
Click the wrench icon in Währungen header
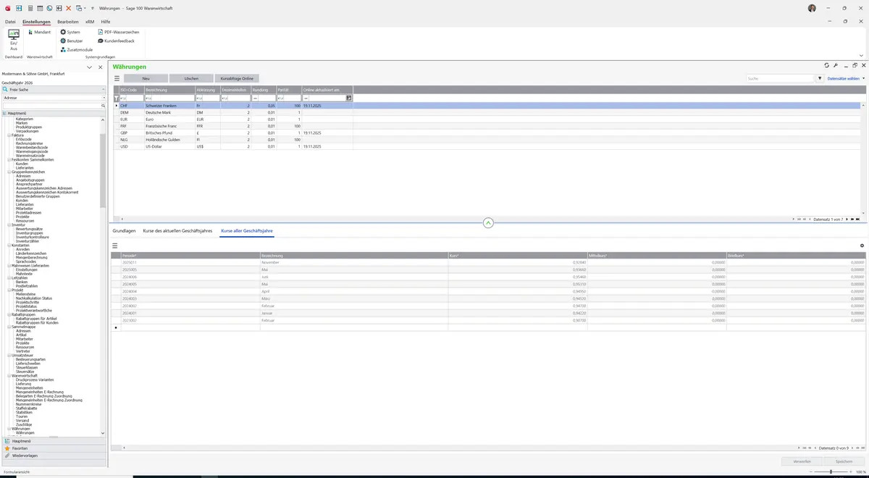pyautogui.click(x=836, y=66)
